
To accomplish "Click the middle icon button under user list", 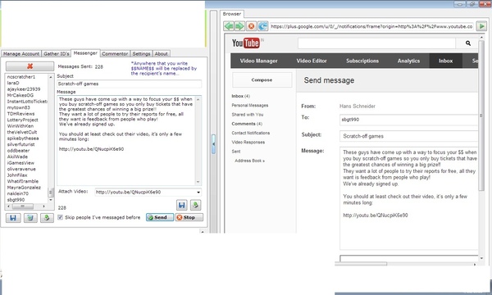I will (30, 218).
